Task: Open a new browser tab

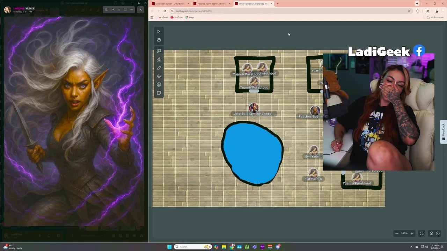Action: tap(278, 3)
